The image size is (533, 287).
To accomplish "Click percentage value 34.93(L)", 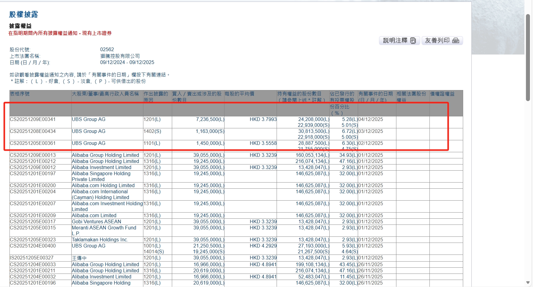I will (x=349, y=155).
